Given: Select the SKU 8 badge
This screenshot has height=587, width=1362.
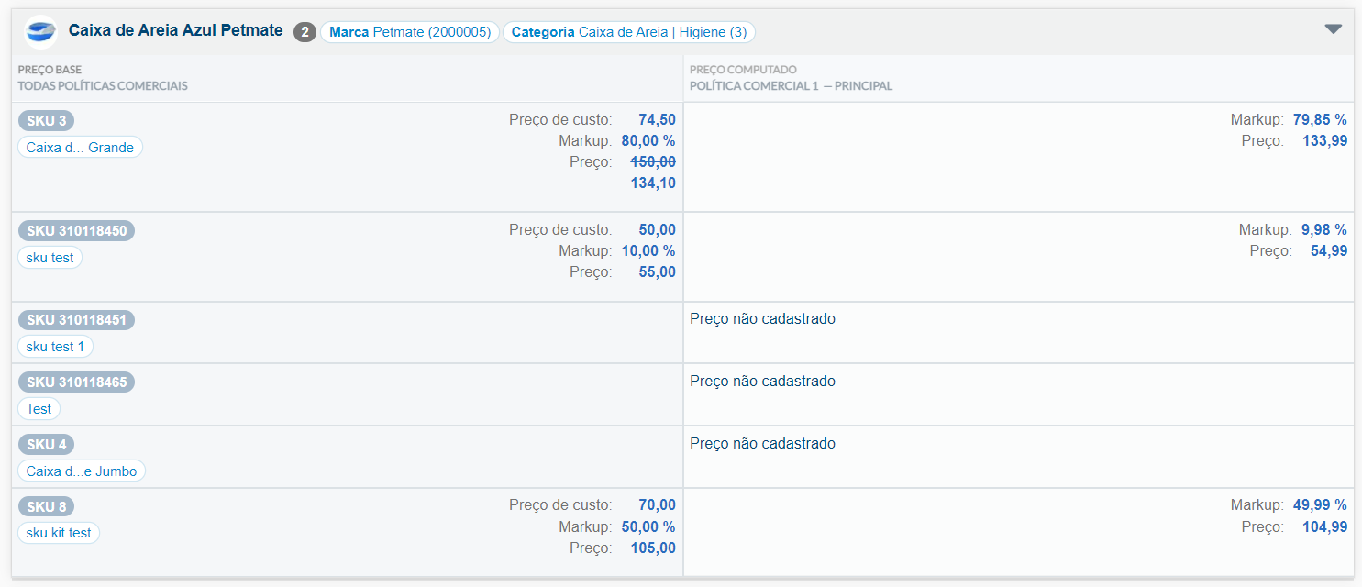Looking at the screenshot, I should click(x=46, y=506).
